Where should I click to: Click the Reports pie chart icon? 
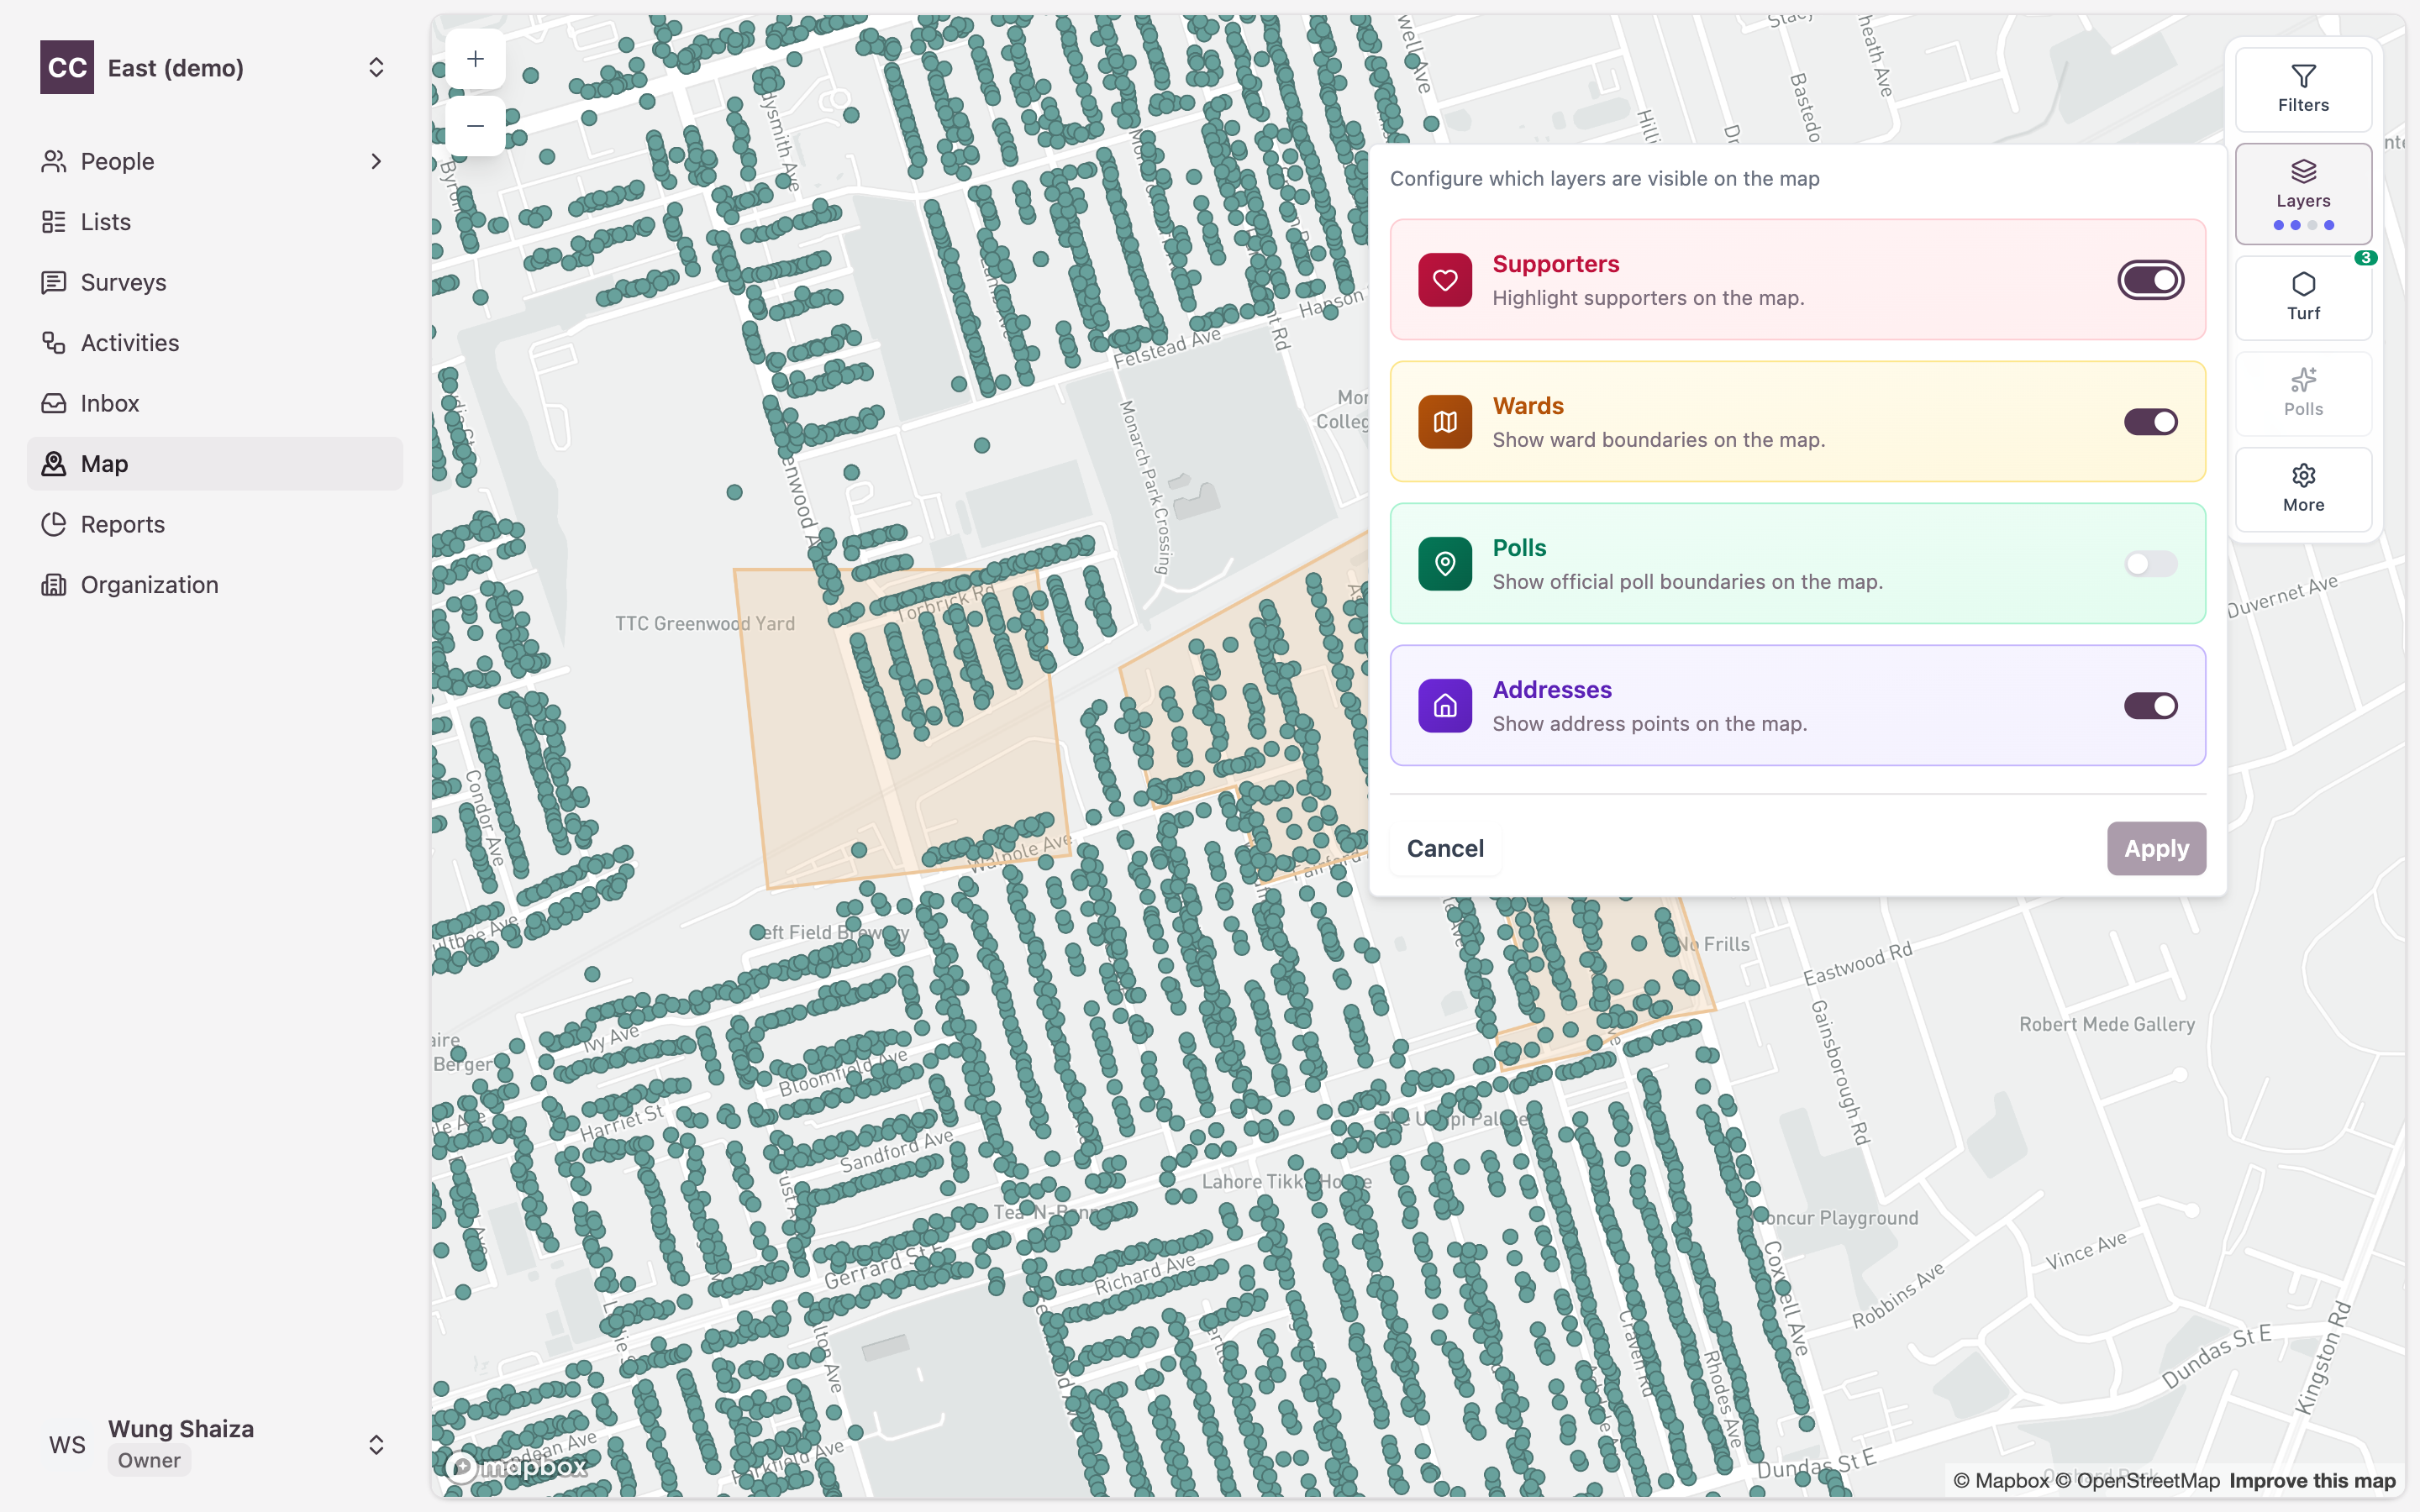coord(54,524)
